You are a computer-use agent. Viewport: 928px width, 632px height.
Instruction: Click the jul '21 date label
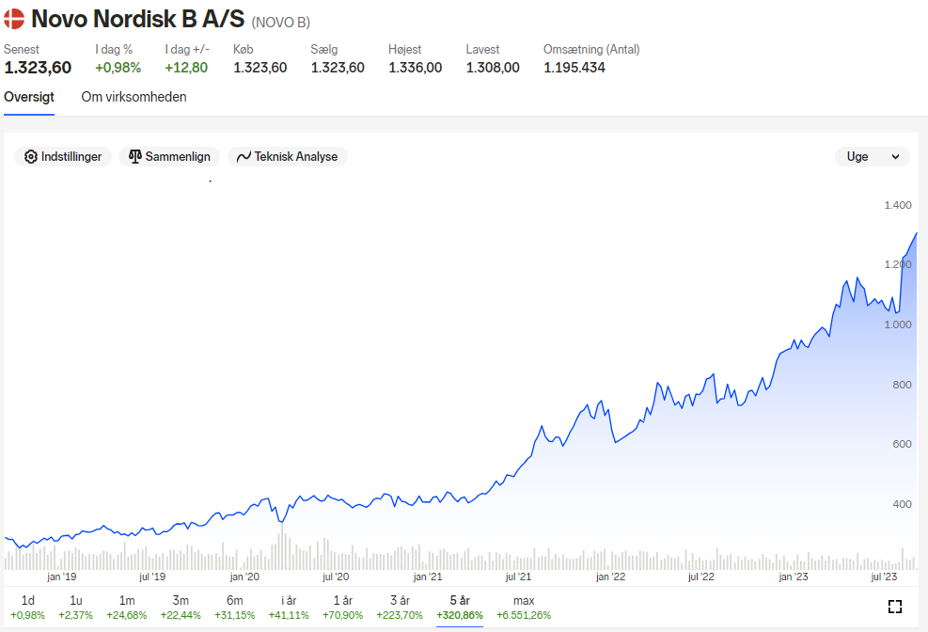coord(518,577)
